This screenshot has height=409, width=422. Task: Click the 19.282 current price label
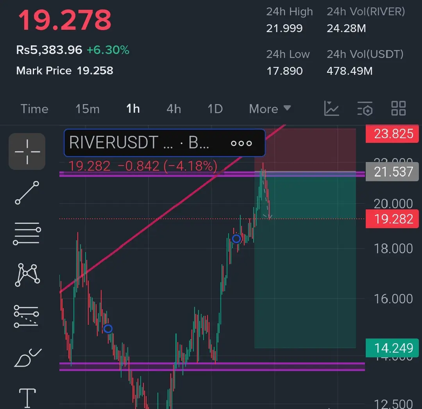pos(392,219)
